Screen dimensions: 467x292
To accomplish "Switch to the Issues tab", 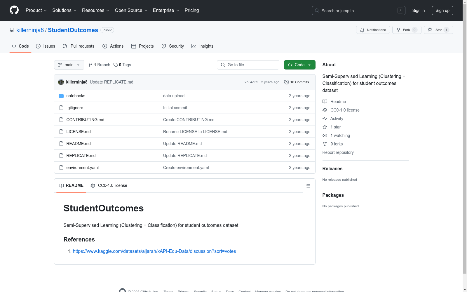I will (46, 46).
